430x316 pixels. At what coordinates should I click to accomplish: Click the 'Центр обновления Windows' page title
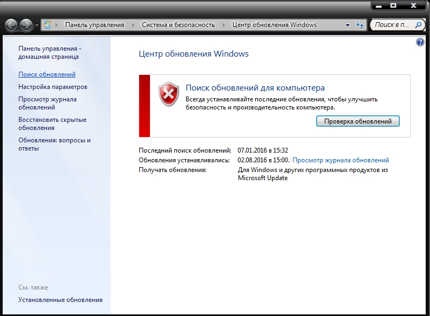(x=194, y=54)
